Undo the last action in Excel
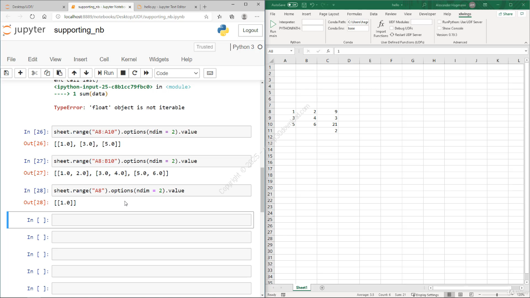530x298 pixels. click(x=312, y=5)
